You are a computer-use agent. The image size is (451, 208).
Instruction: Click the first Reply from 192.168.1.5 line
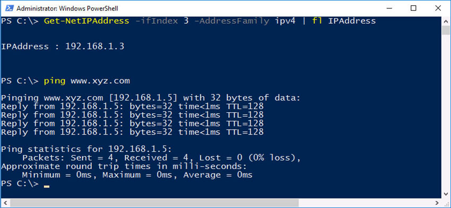[132, 107]
